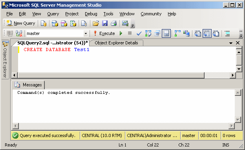Open a SQL Server Compact Query

point(84,23)
